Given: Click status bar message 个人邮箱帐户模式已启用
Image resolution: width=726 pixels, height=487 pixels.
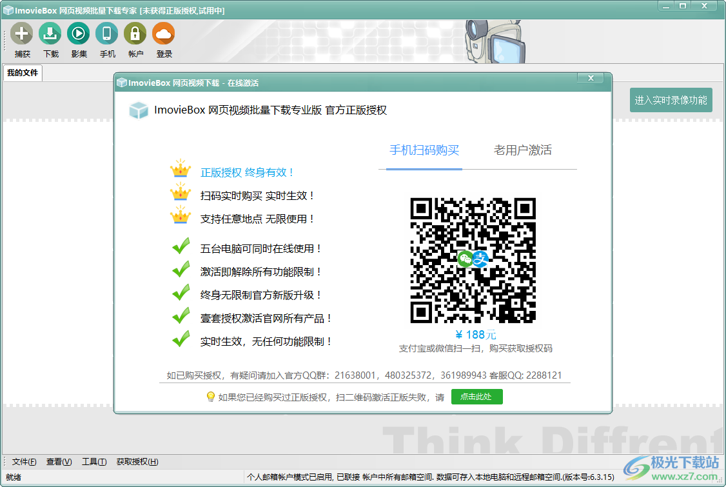Looking at the screenshot, I should [431, 477].
